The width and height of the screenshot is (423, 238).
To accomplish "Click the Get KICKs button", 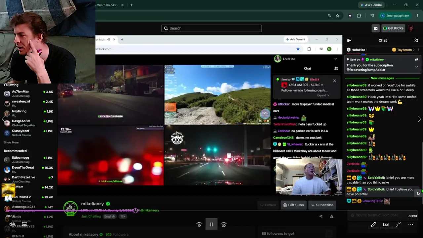I will 393,28.
